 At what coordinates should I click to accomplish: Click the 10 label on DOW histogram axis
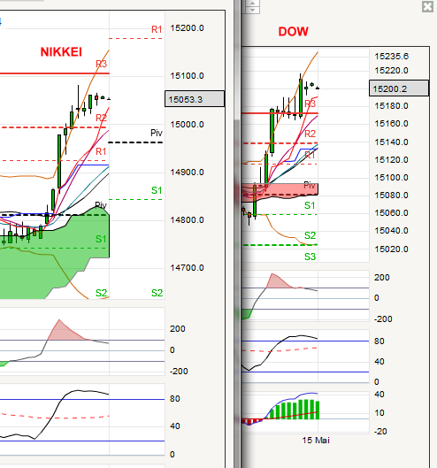pyautogui.click(x=379, y=413)
